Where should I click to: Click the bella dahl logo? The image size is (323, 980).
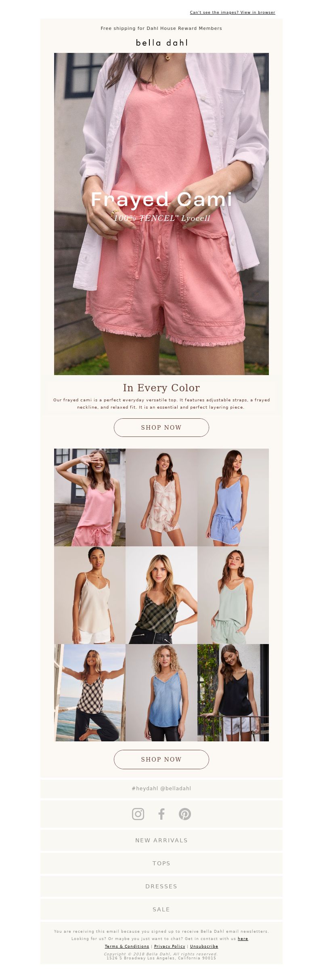pos(161,42)
